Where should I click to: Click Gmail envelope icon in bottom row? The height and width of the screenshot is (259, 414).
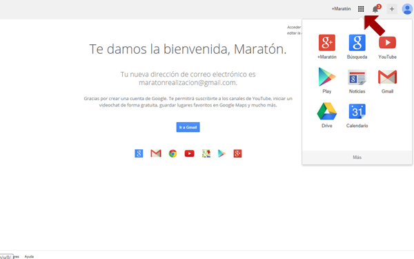click(x=156, y=153)
